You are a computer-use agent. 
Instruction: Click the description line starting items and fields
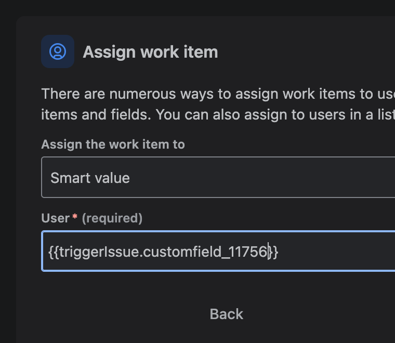pos(218,115)
